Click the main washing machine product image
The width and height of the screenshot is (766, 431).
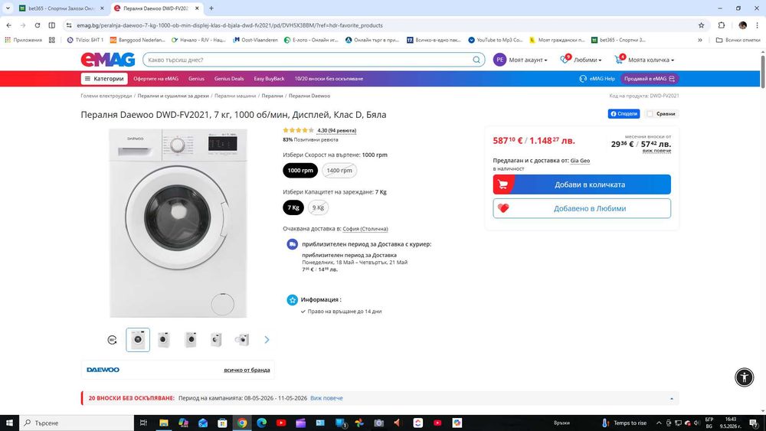click(178, 223)
